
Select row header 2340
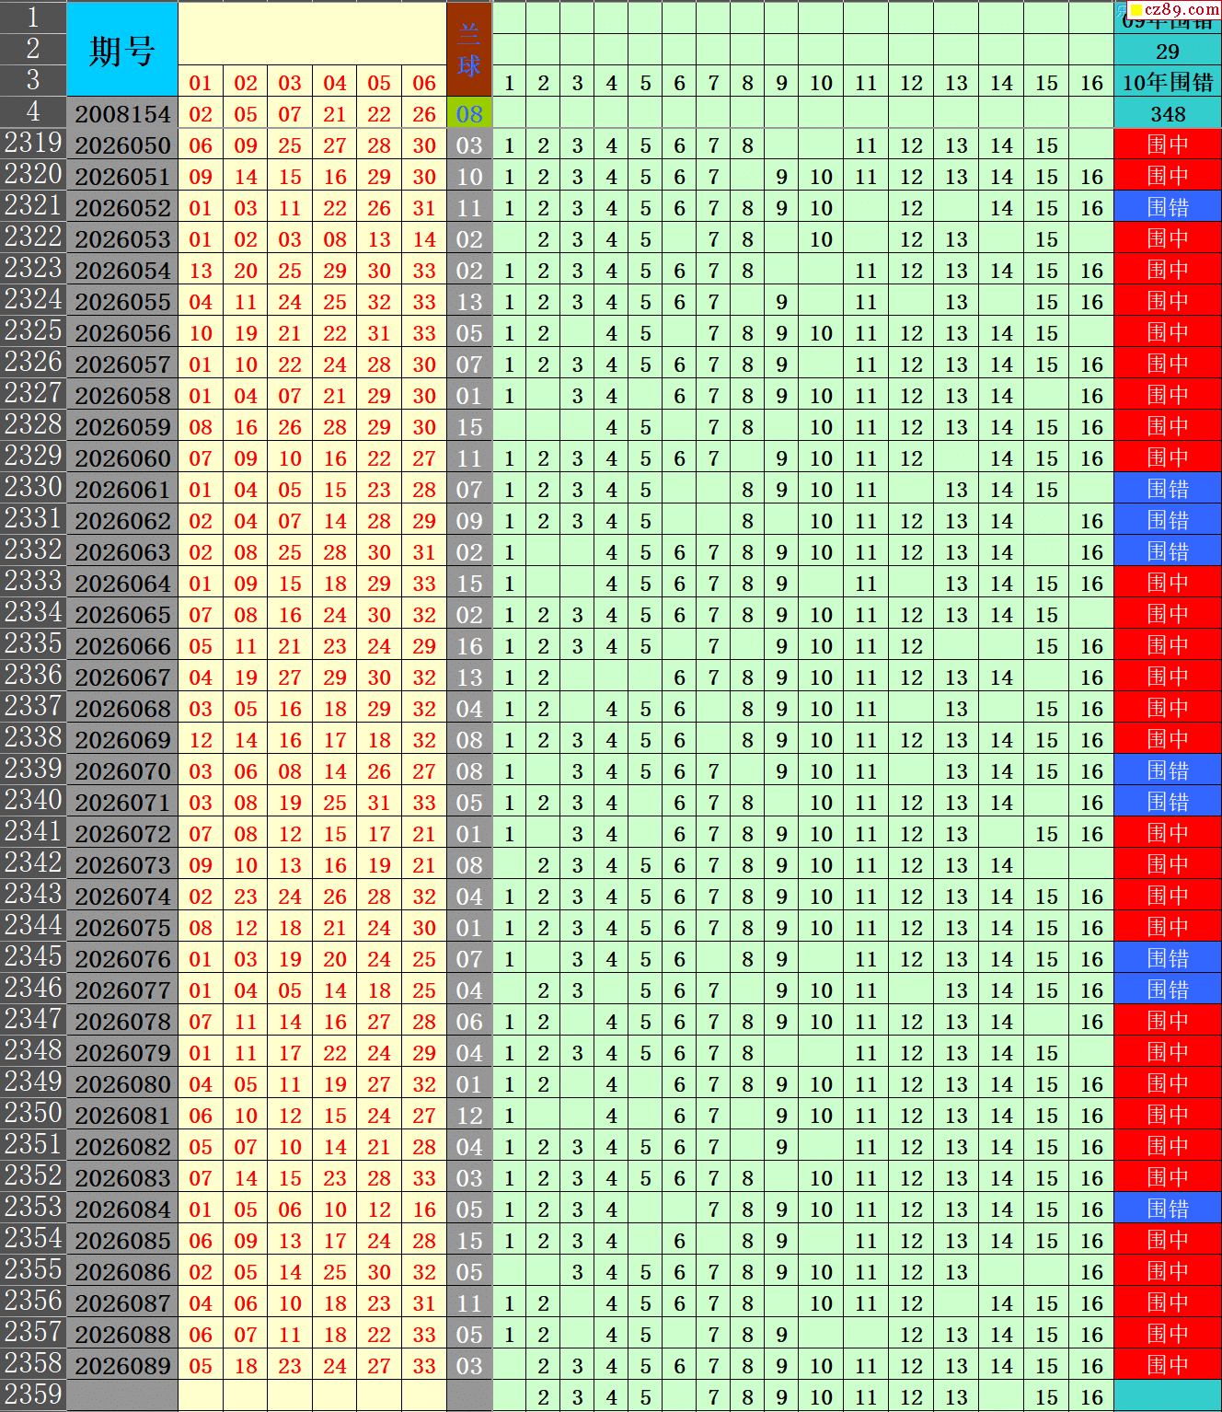click(x=33, y=801)
